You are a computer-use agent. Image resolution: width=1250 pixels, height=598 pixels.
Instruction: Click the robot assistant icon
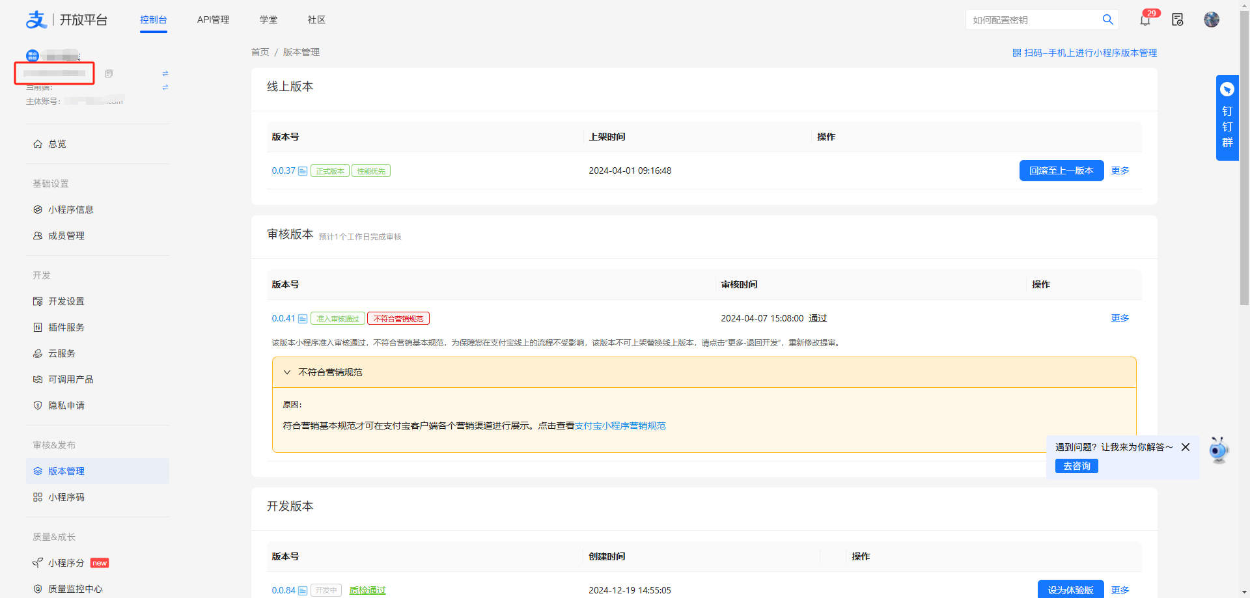point(1218,450)
